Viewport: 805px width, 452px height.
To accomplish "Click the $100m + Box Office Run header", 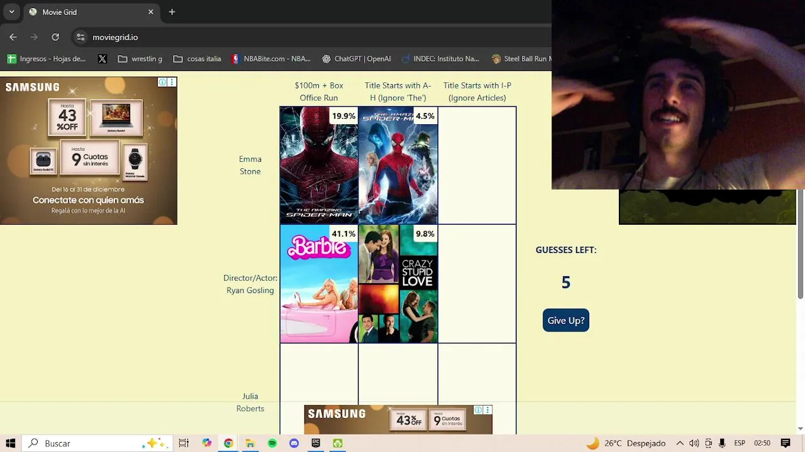I will pos(319,92).
